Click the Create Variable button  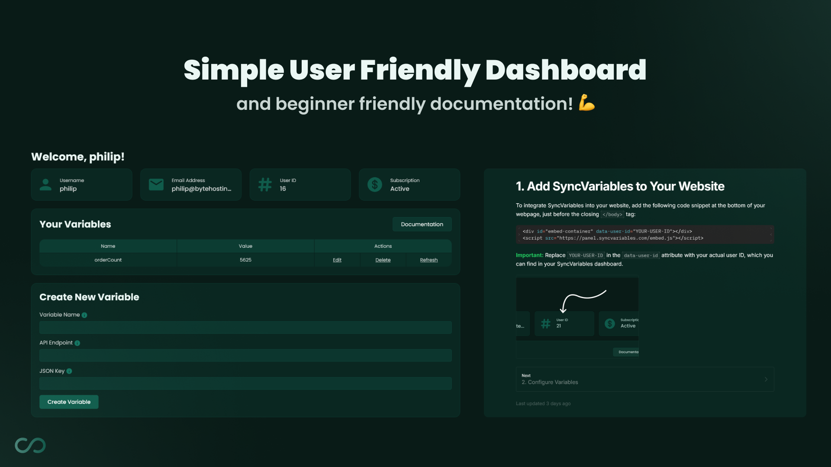tap(69, 402)
